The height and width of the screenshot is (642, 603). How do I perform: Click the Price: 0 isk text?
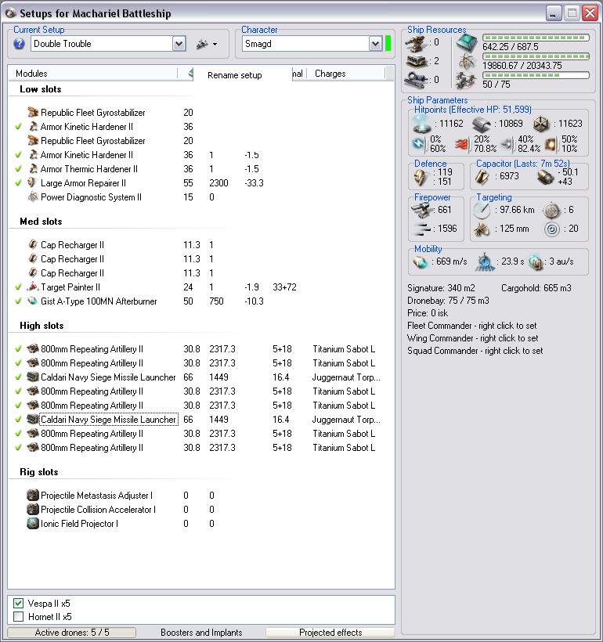428,313
